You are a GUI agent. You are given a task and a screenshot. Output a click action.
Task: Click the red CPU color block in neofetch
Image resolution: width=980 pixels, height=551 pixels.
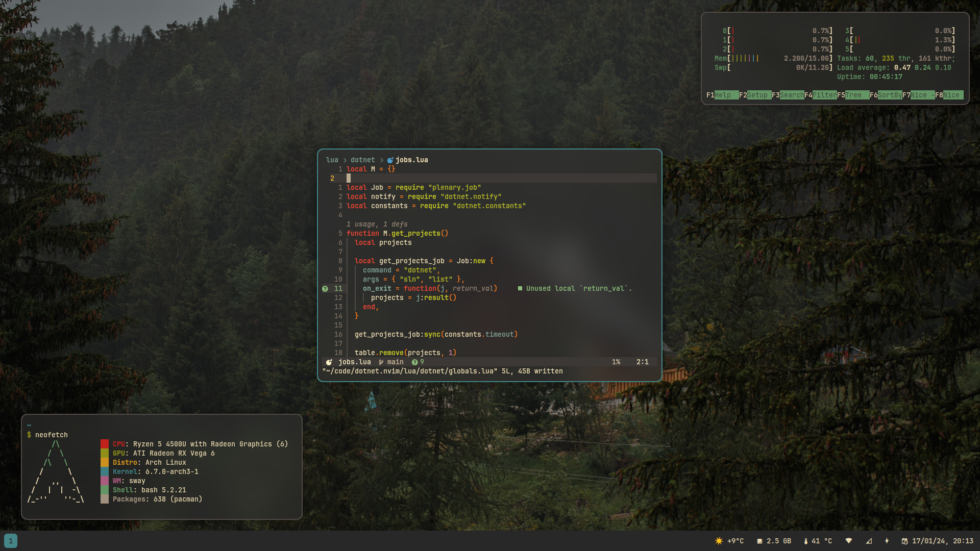coord(105,444)
